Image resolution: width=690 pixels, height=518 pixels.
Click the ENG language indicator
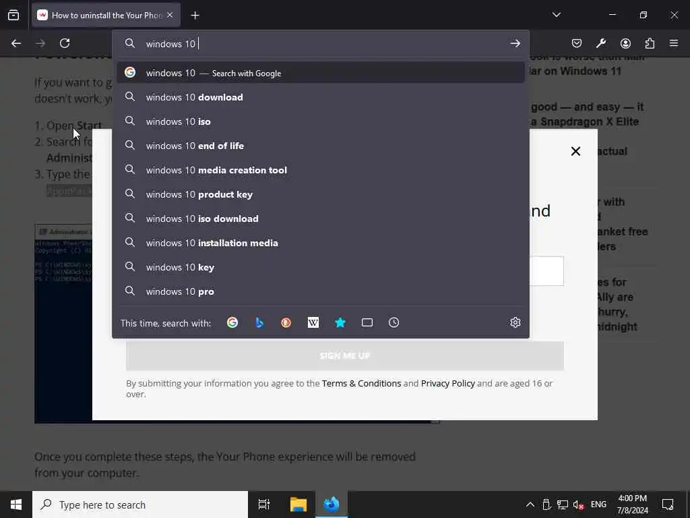click(598, 505)
